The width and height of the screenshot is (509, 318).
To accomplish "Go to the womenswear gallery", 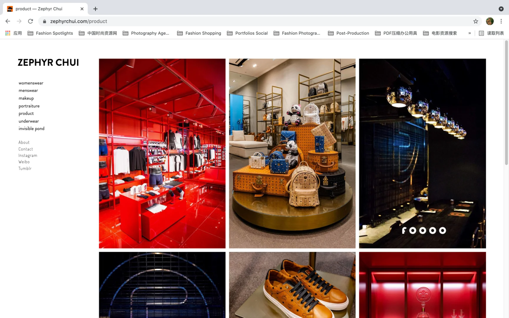I will [x=31, y=83].
